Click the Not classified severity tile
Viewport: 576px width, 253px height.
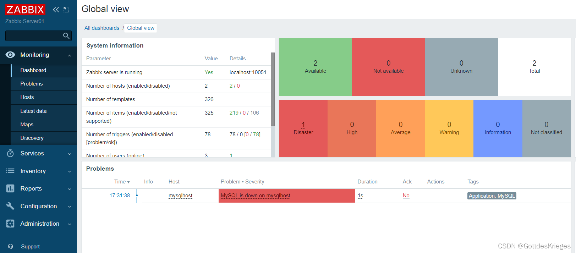[547, 128]
